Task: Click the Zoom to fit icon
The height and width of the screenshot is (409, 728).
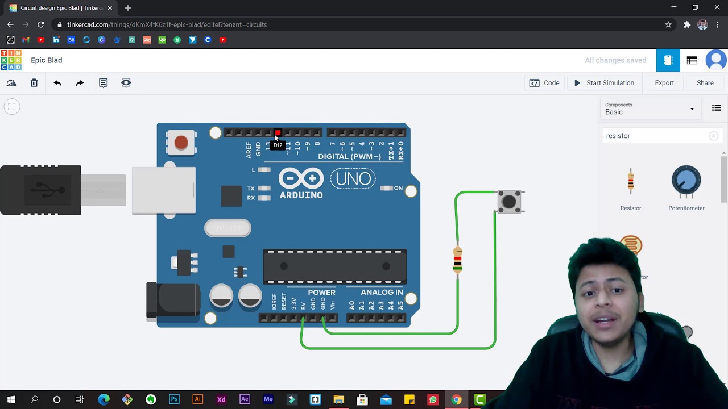Action: 11,106
